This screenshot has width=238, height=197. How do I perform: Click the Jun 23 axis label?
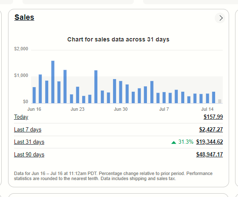pyautogui.click(x=77, y=109)
